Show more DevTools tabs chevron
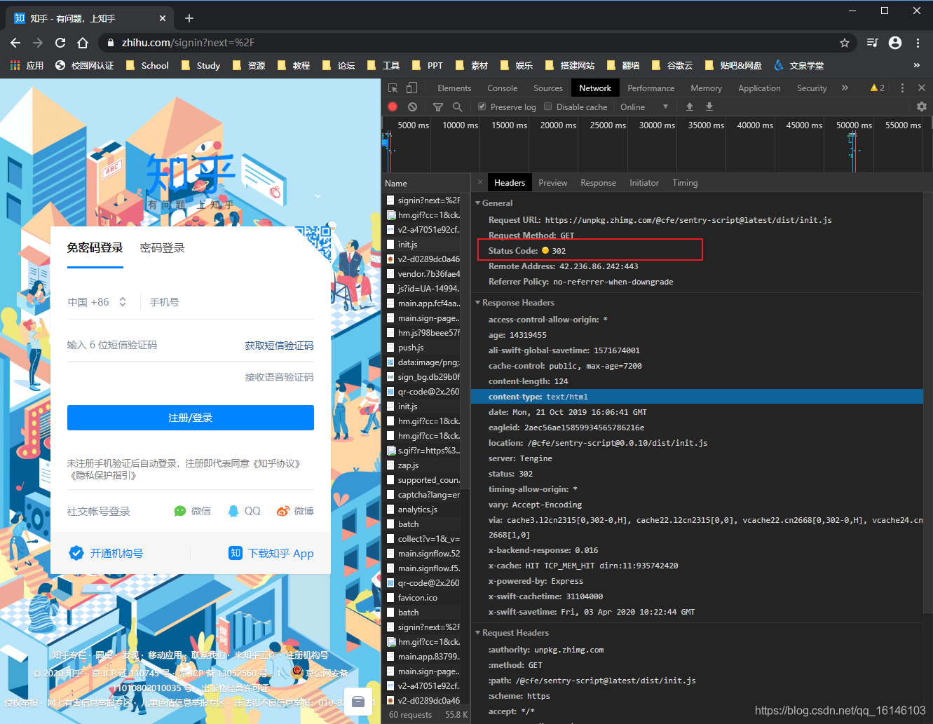 [x=845, y=88]
